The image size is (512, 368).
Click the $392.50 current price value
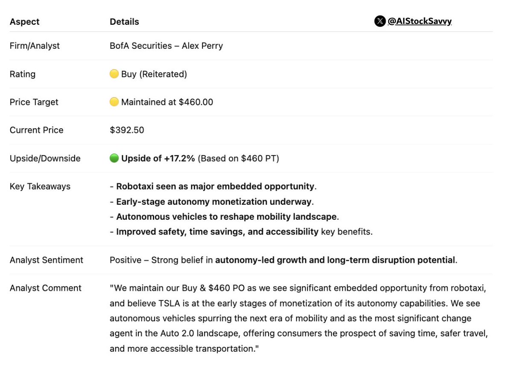127,130
